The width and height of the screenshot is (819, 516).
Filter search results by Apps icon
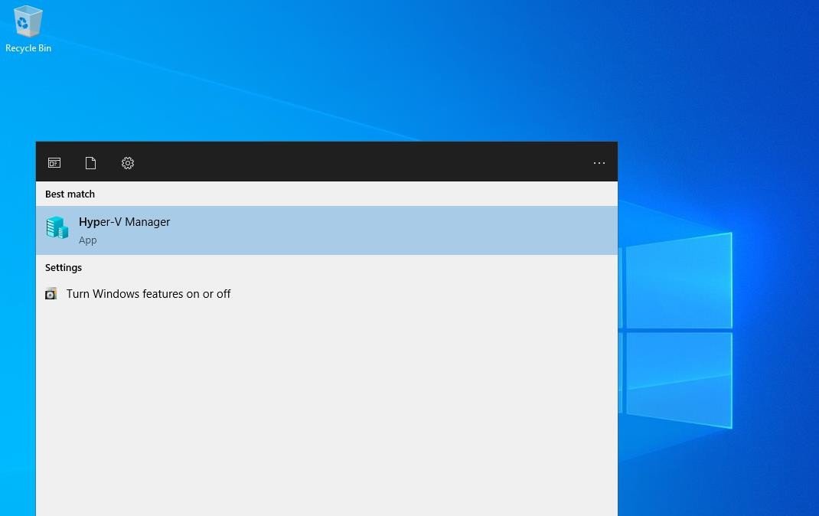pyautogui.click(x=54, y=163)
